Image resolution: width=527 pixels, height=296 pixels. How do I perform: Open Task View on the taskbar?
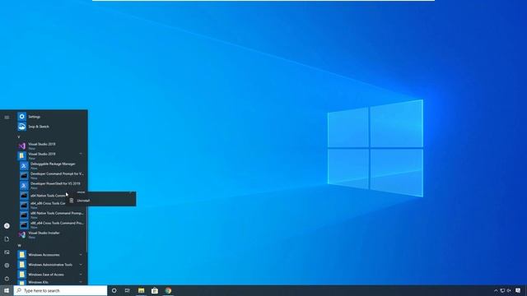pyautogui.click(x=128, y=290)
